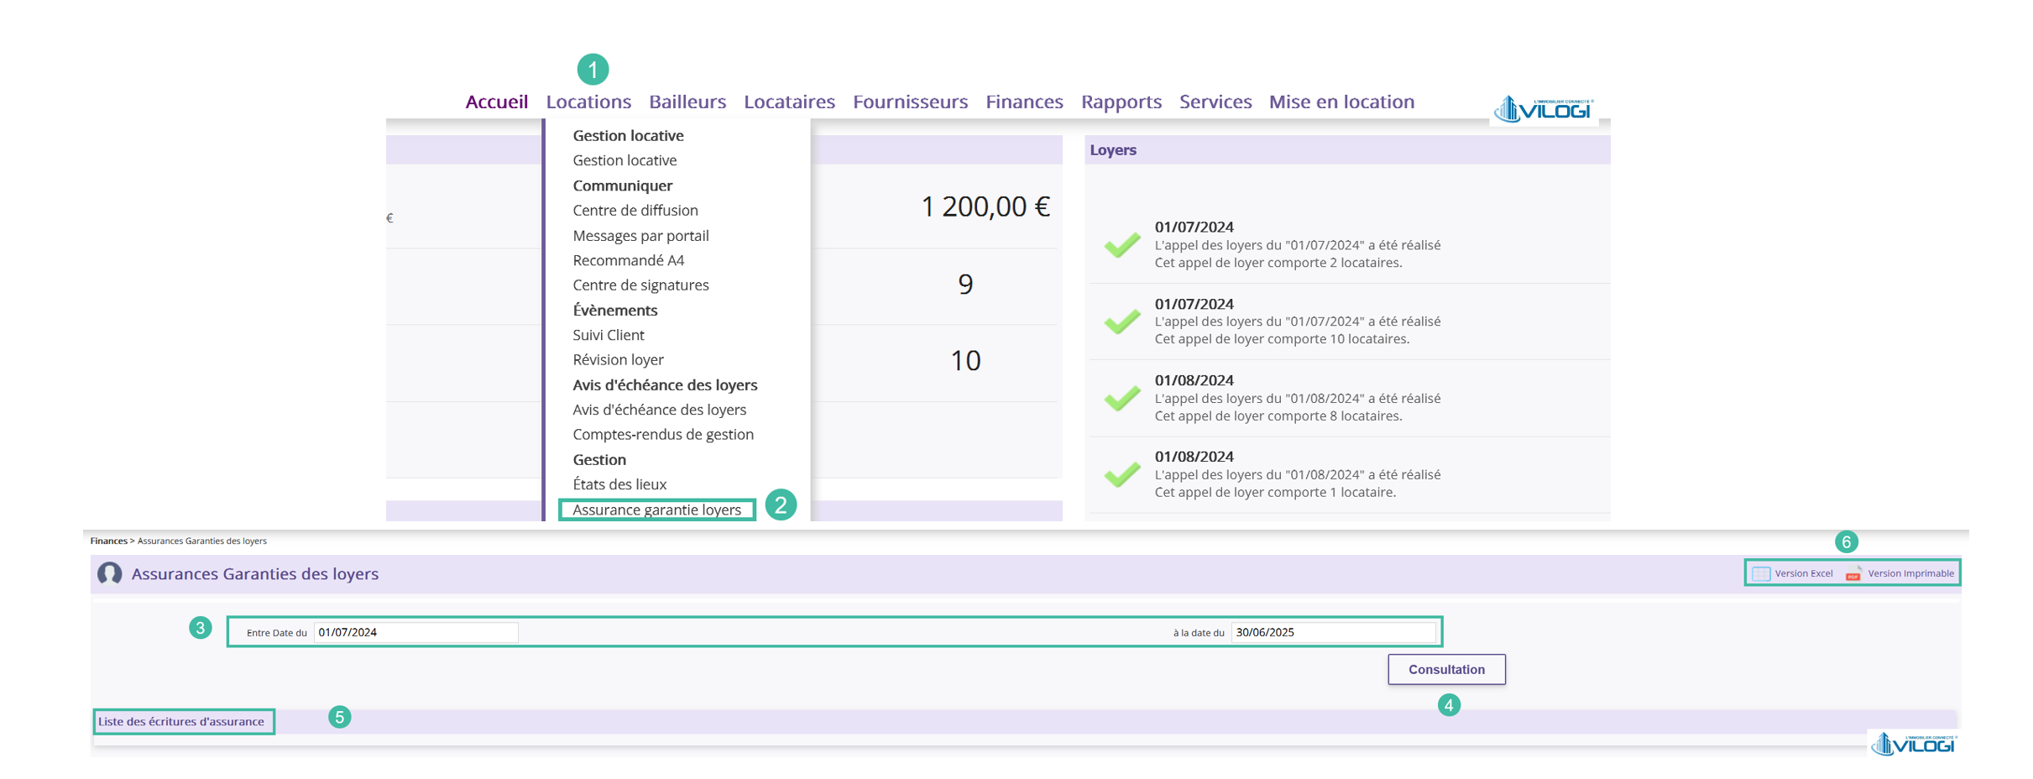2033x779 pixels.
Task: Click green checkmark for 10 locataires call
Action: (x=1121, y=322)
